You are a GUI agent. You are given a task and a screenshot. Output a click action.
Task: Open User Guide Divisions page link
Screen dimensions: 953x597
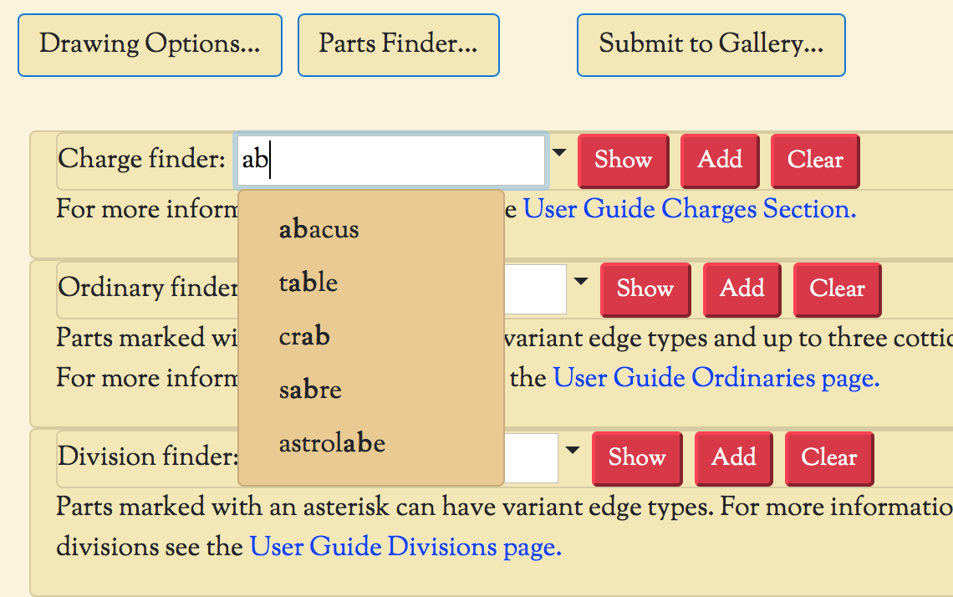[x=405, y=547]
